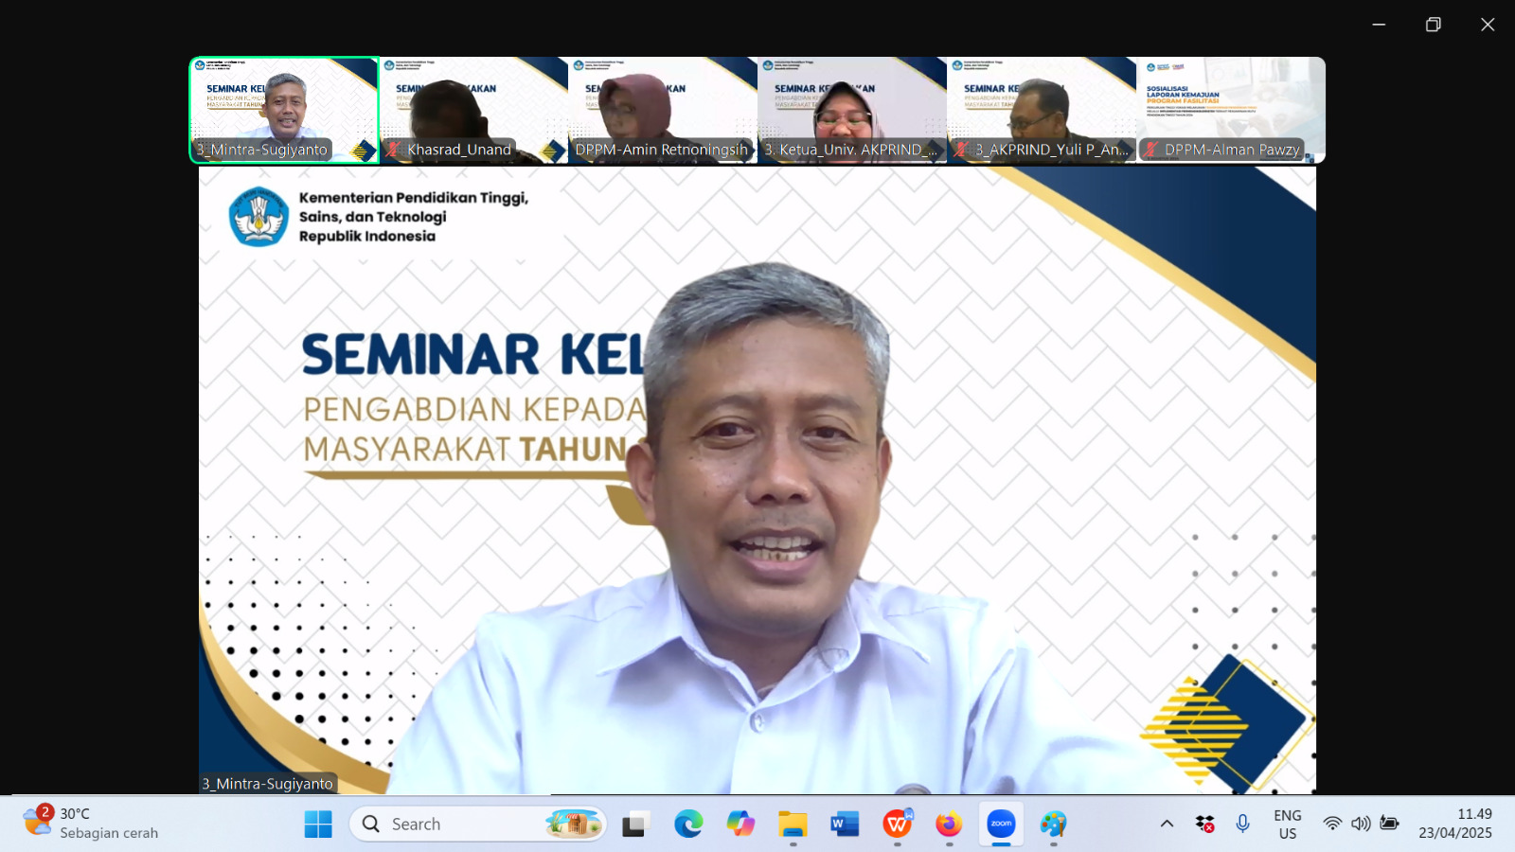Viewport: 1515px width, 852px height.
Task: Click the 3_Mintra-Sugiyanto name label on main video
Action: tap(268, 784)
